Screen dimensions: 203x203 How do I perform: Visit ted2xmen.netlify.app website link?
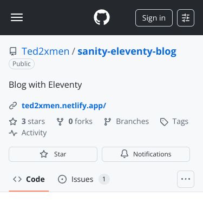[64, 106]
